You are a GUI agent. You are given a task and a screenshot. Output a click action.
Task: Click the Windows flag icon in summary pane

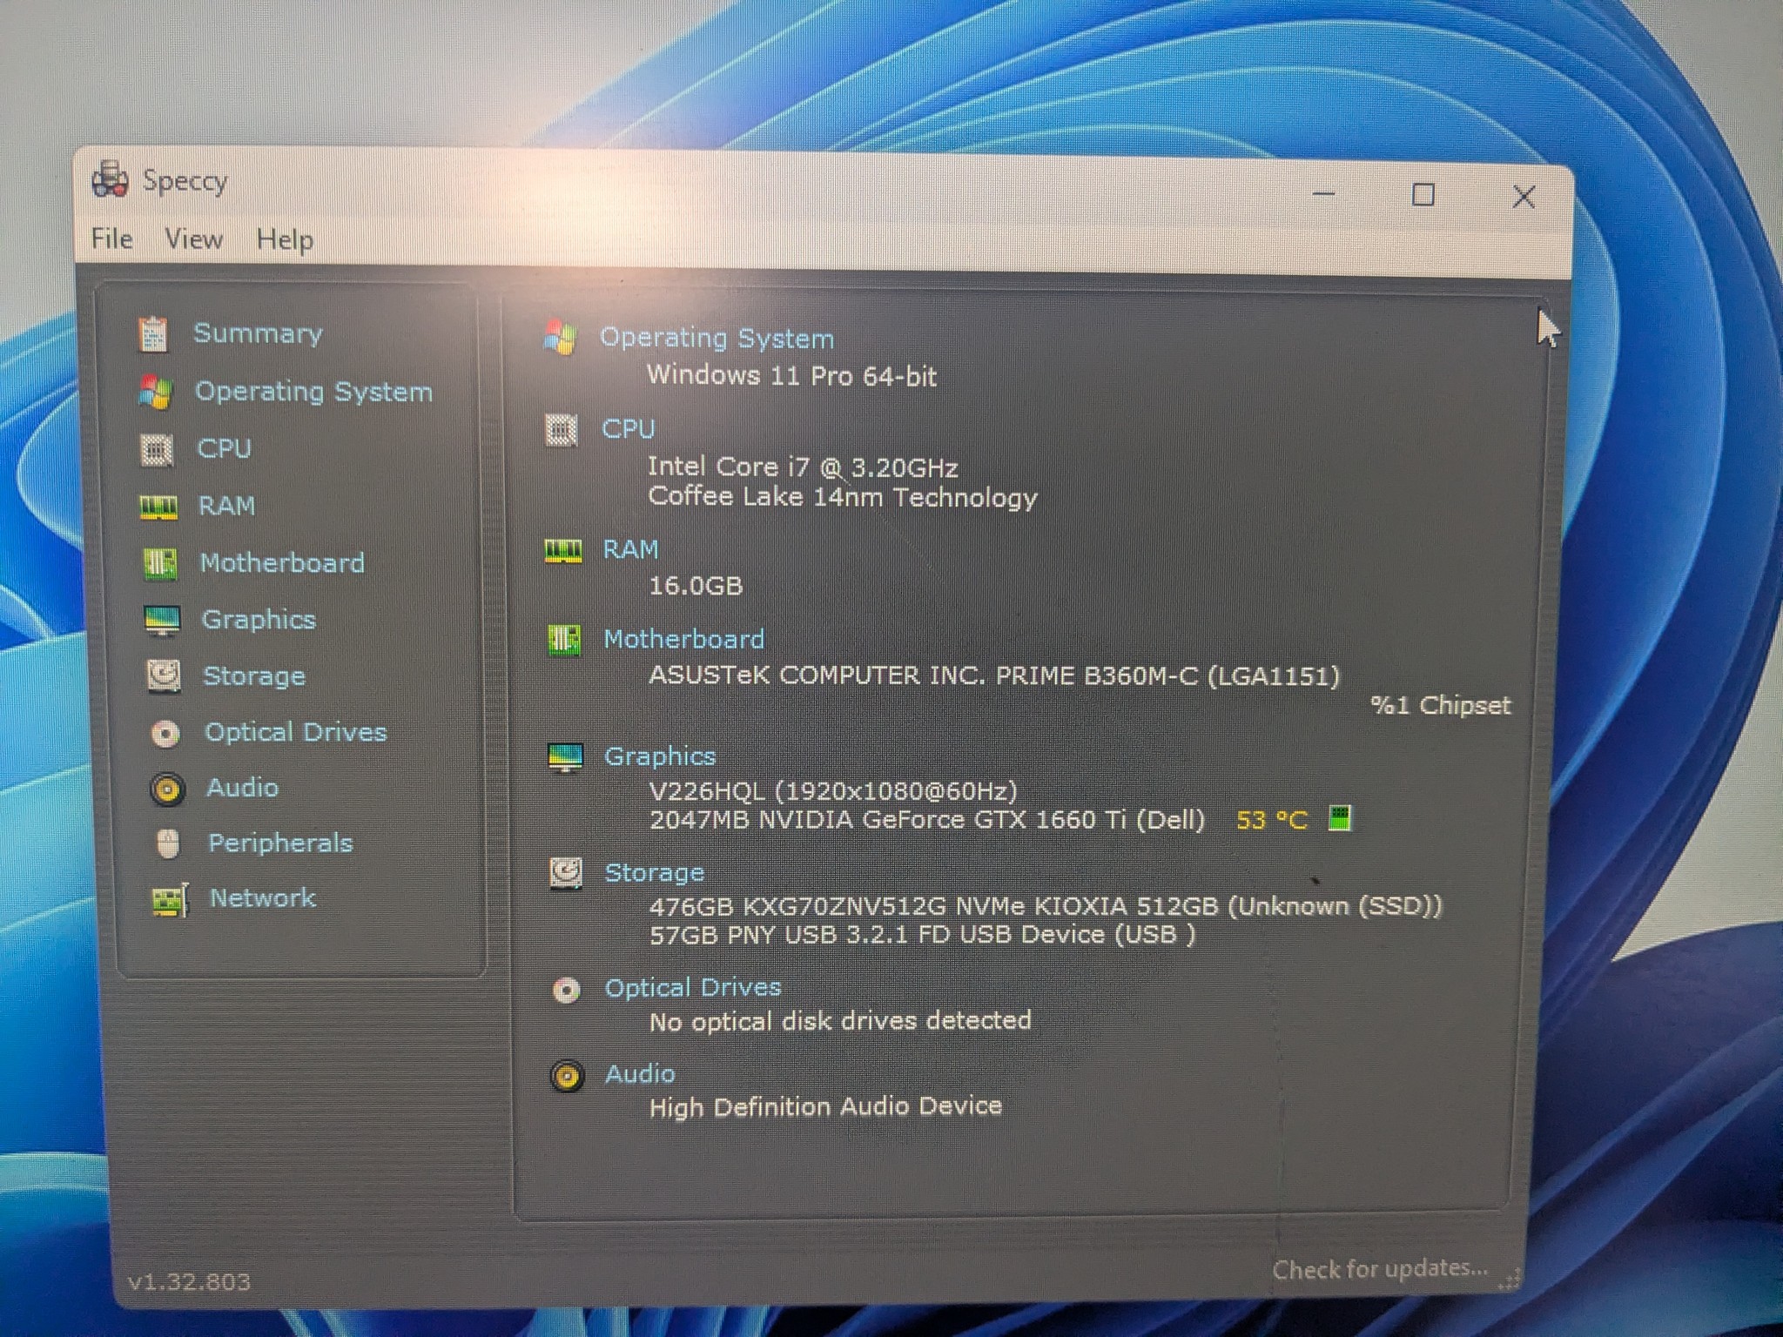coord(560,338)
